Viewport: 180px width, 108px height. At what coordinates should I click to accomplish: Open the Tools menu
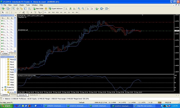point(28,5)
